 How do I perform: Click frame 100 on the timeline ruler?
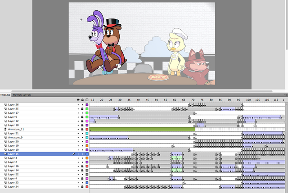(x=248, y=100)
